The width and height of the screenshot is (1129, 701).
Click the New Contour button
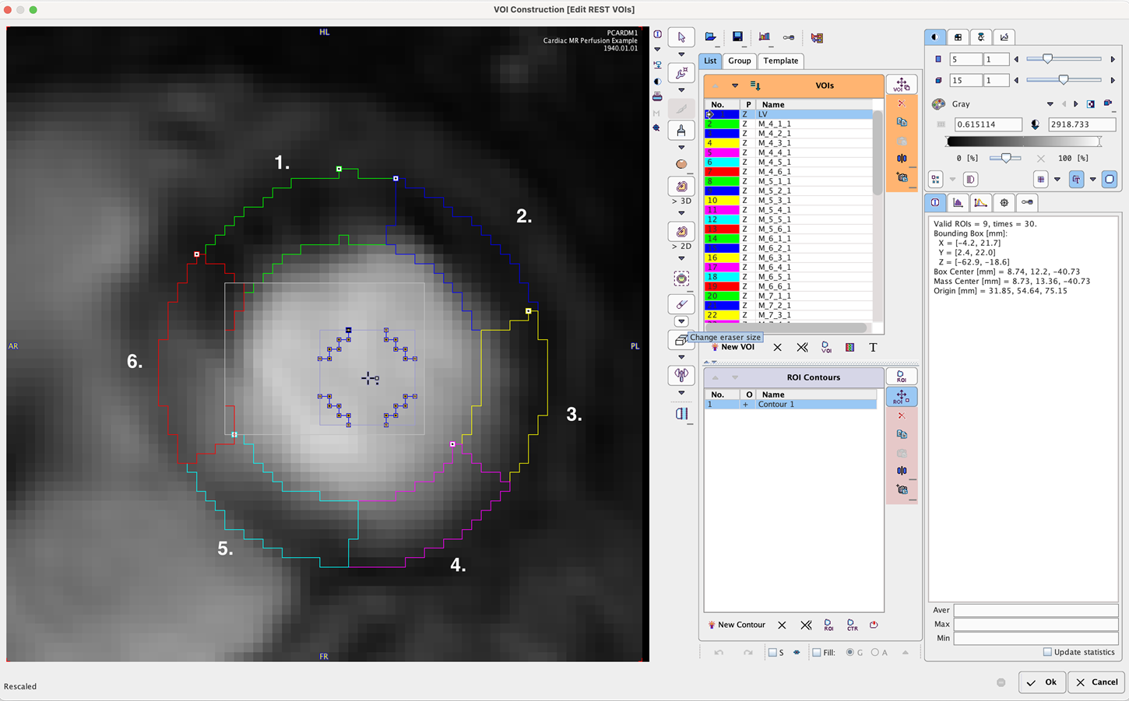tap(736, 625)
